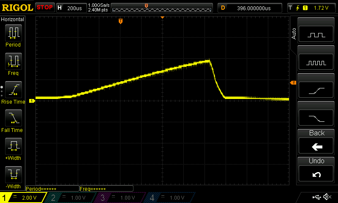Screen dimensions: 338x203
Task: Click the trigger source channel 1 indicator
Action: [x=305, y=8]
